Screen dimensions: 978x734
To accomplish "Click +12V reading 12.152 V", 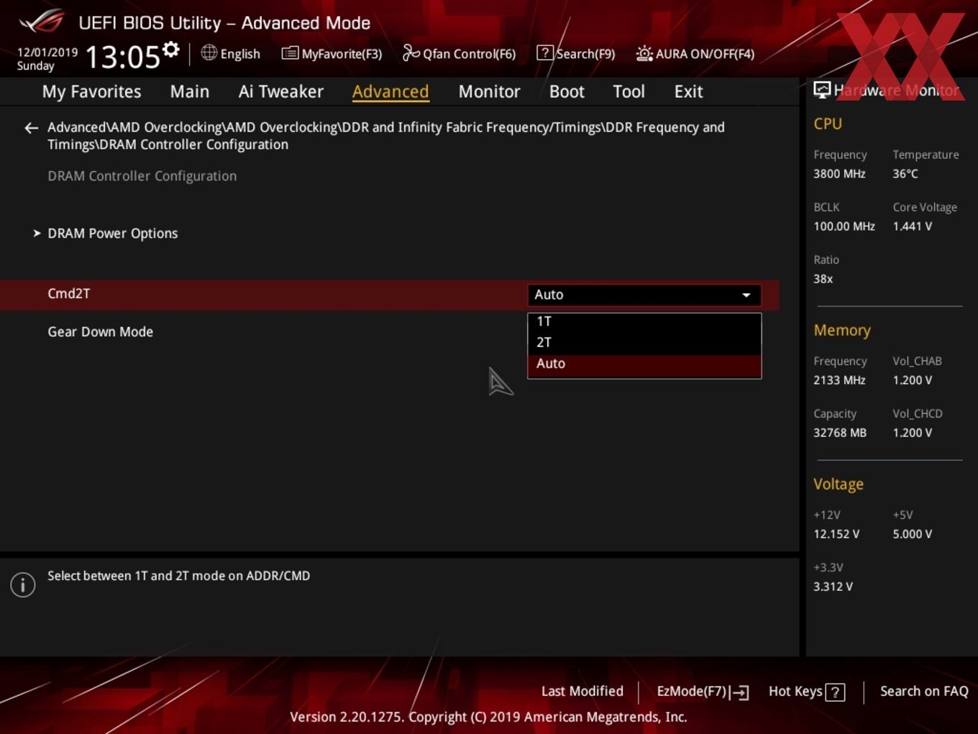I will coord(836,535).
